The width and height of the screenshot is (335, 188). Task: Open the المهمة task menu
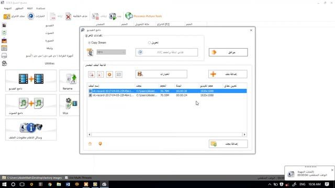pos(8,8)
